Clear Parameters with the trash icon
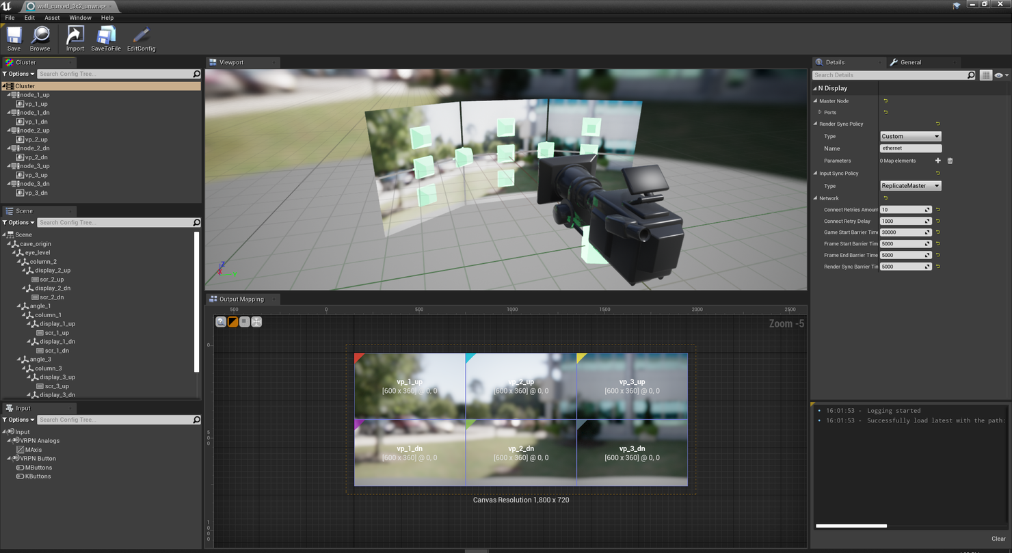1012x553 pixels. click(x=950, y=161)
